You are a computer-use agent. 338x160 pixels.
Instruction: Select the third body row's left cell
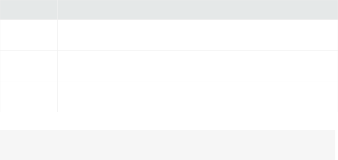pyautogui.click(x=29, y=97)
